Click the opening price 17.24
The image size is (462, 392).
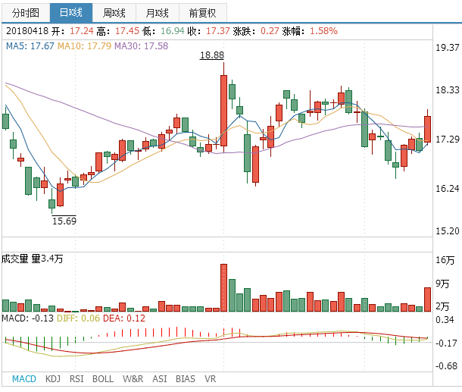click(82, 31)
